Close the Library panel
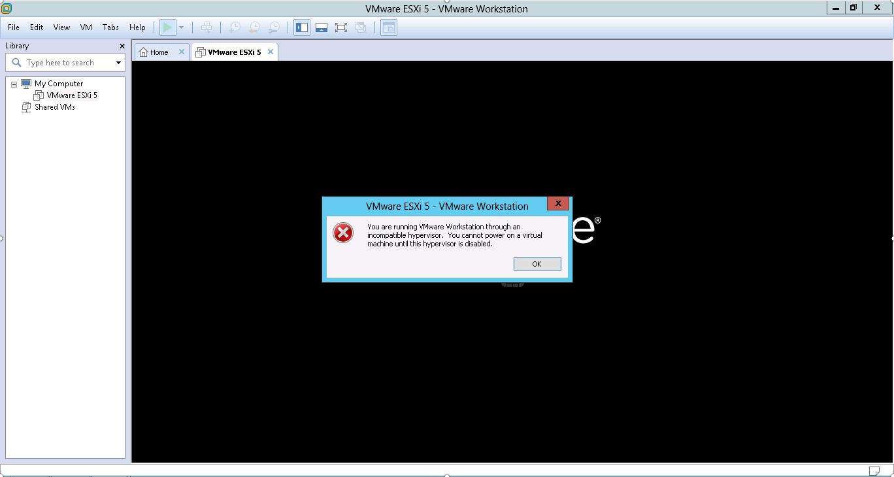The width and height of the screenshot is (894, 477). tap(122, 46)
